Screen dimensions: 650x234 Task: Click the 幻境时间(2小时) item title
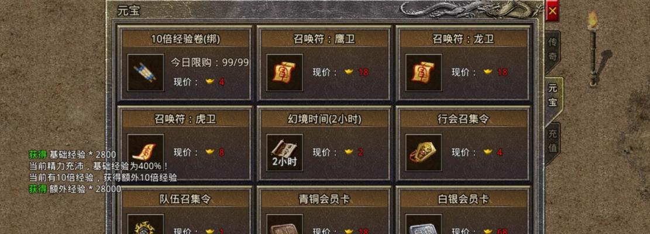point(324,119)
